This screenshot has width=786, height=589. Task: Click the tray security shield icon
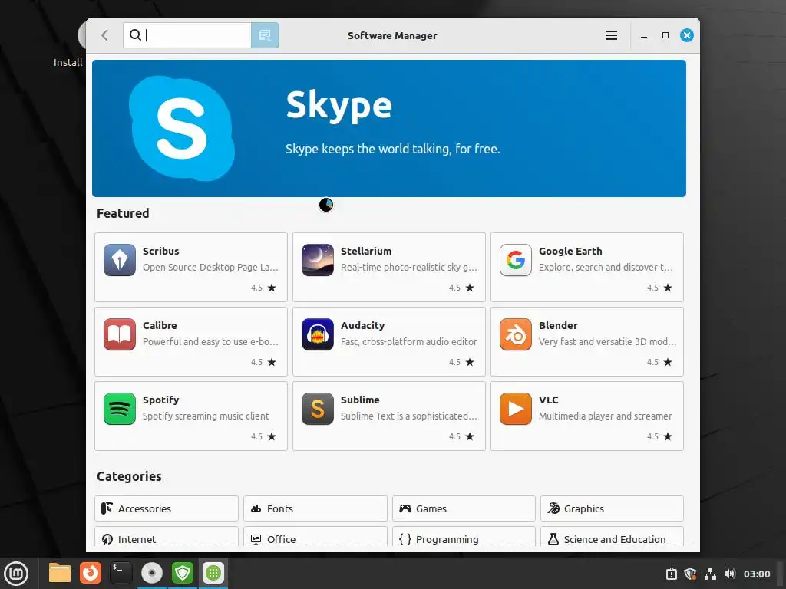coord(691,574)
